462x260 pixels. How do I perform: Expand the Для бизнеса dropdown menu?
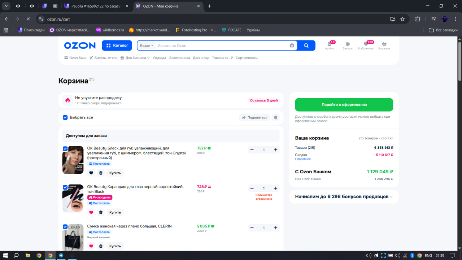point(135,58)
